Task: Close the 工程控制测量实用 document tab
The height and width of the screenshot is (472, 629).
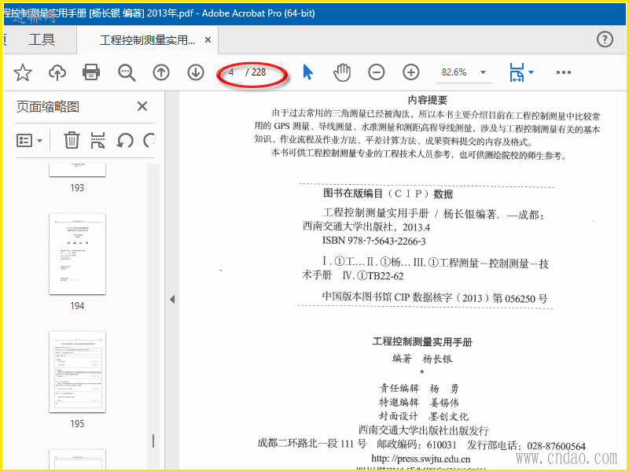Action: [208, 40]
